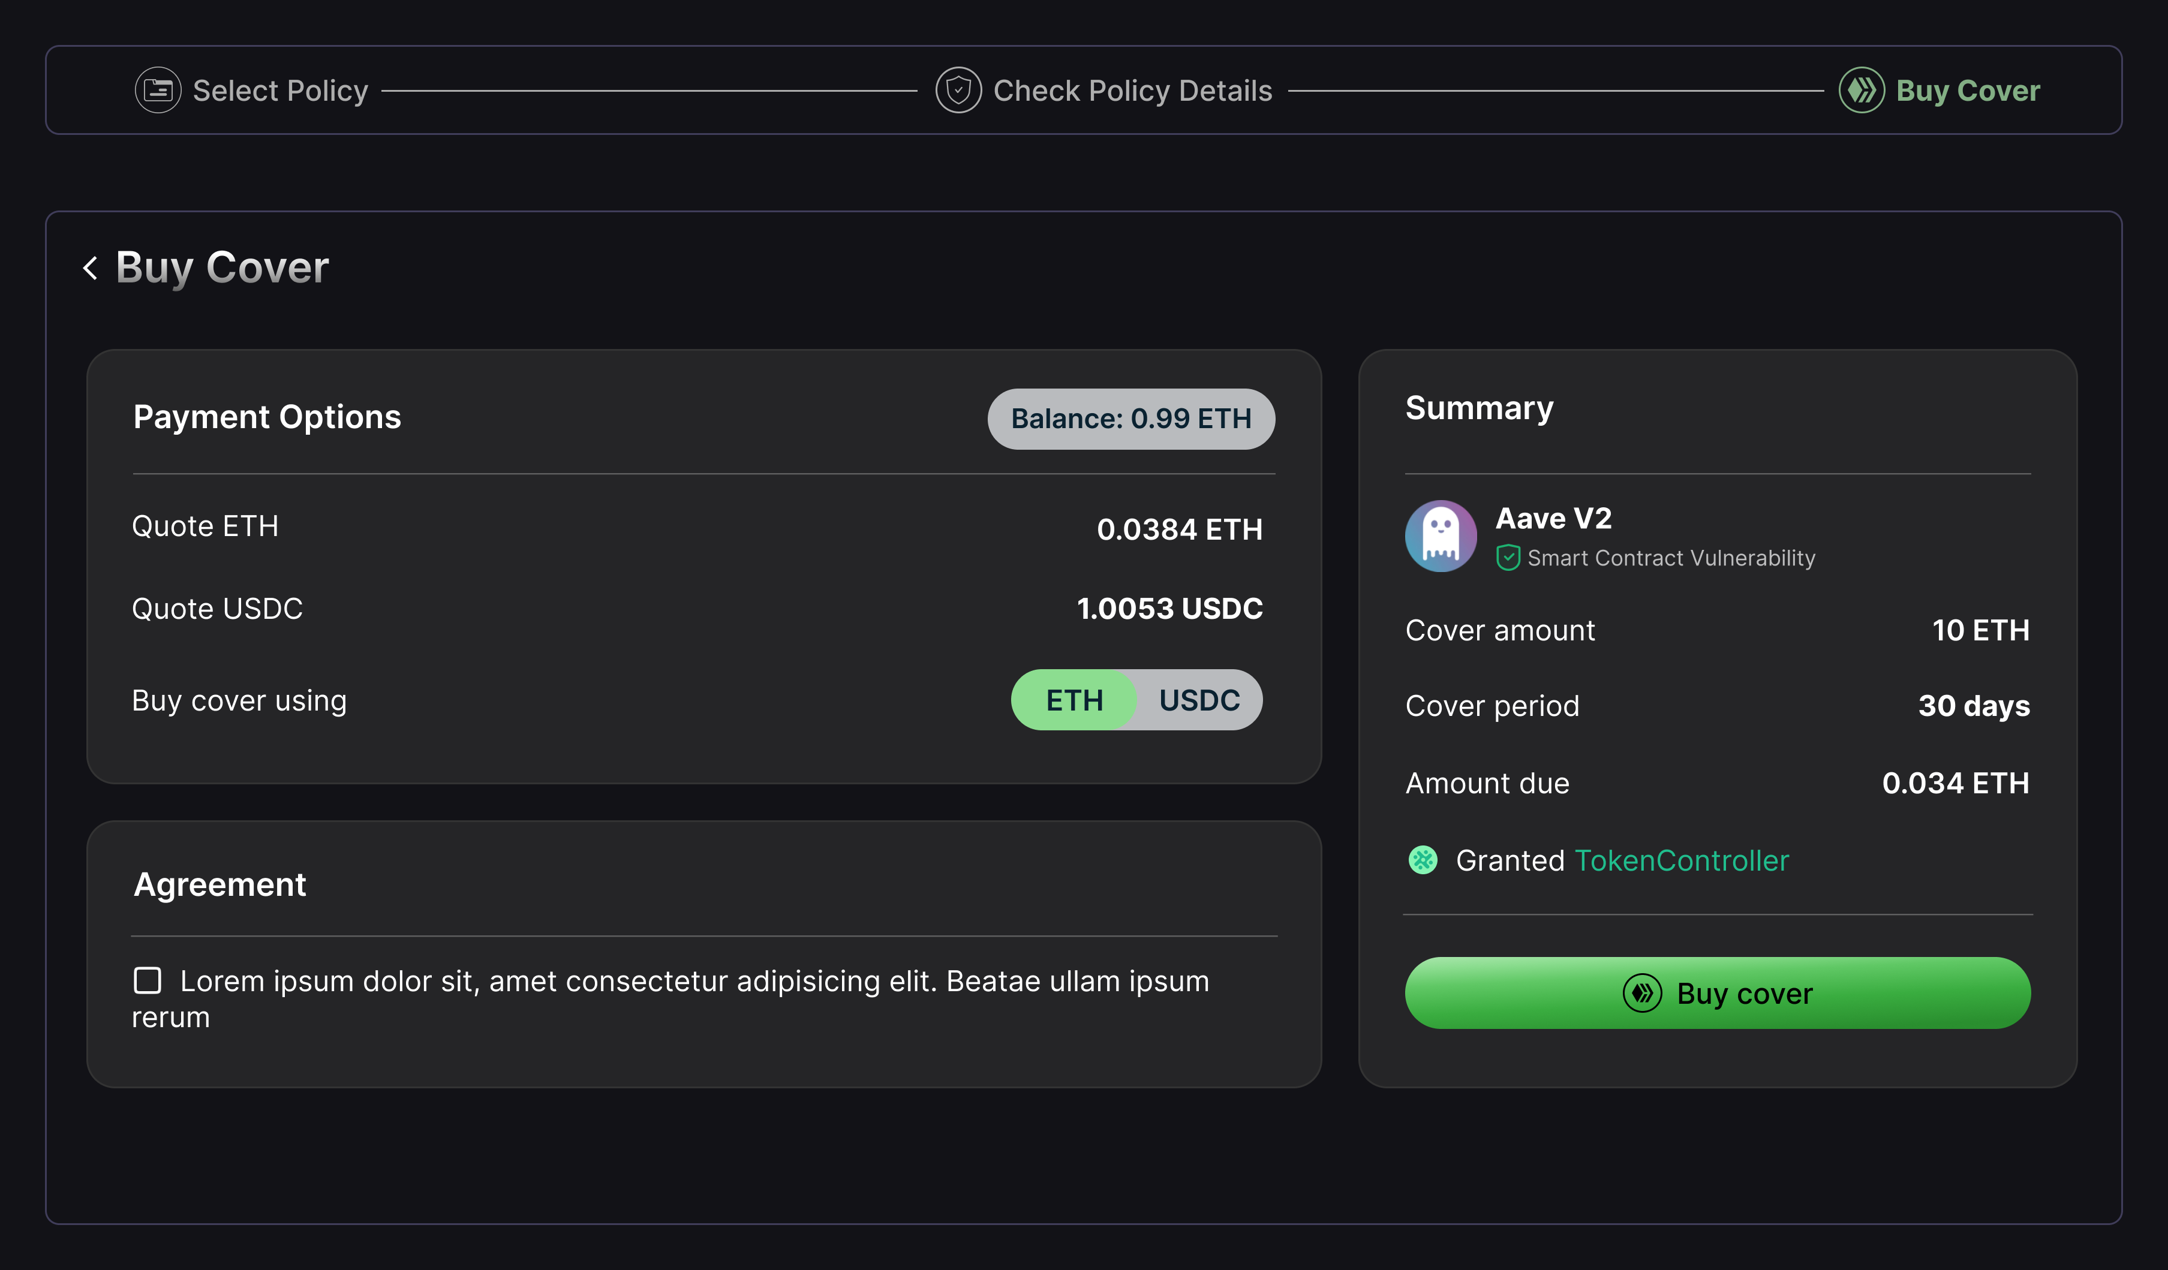Switch the payment toggle to USDC
The height and width of the screenshot is (1270, 2168).
point(1199,700)
